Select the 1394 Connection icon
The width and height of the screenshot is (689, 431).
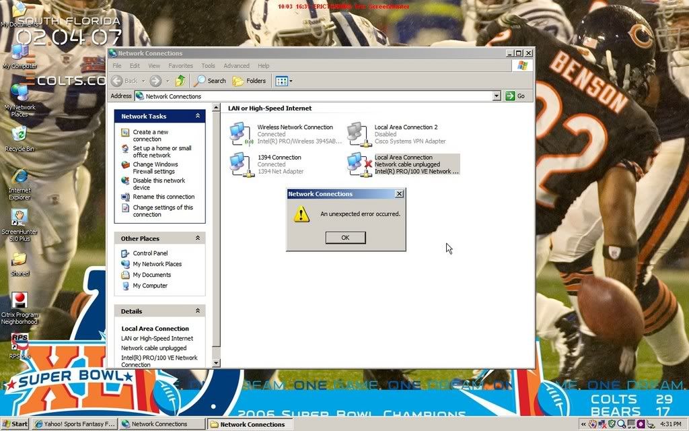pyautogui.click(x=241, y=164)
